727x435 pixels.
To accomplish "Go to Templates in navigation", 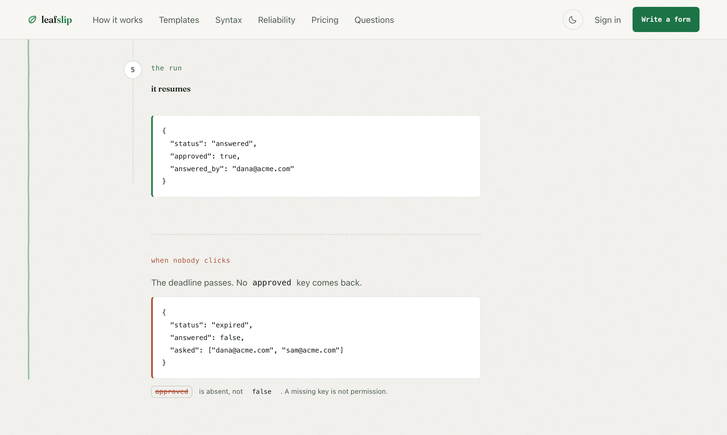I will (x=179, y=20).
